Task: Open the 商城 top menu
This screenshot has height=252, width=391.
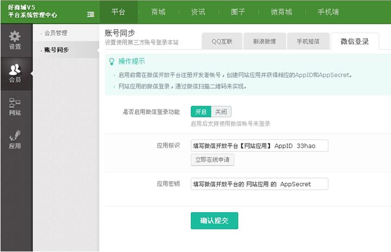Action: click(x=158, y=12)
